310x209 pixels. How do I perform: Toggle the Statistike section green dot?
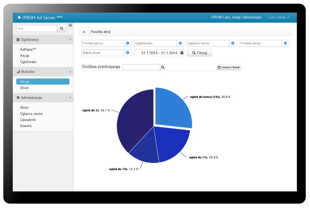point(70,72)
